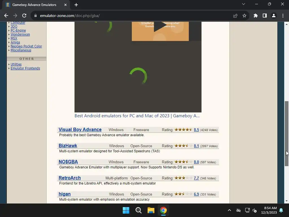Screen dimensions: 289x217
Task: Open Windows Start menu
Action: pyautogui.click(x=126, y=210)
